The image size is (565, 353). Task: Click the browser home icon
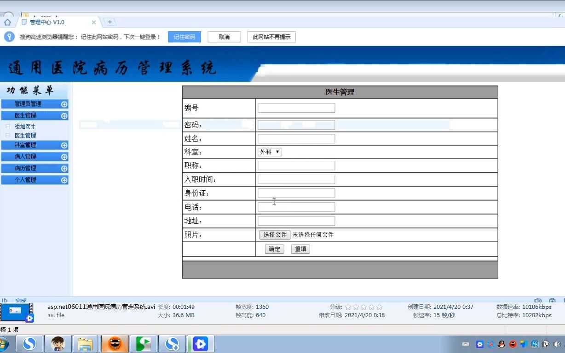tap(7, 22)
